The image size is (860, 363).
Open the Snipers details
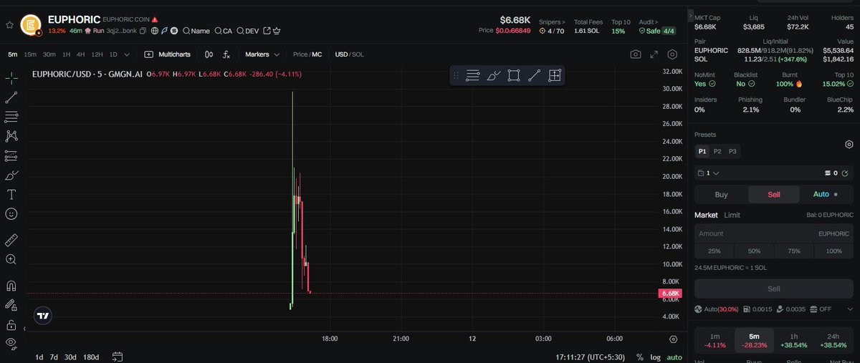[x=551, y=22]
